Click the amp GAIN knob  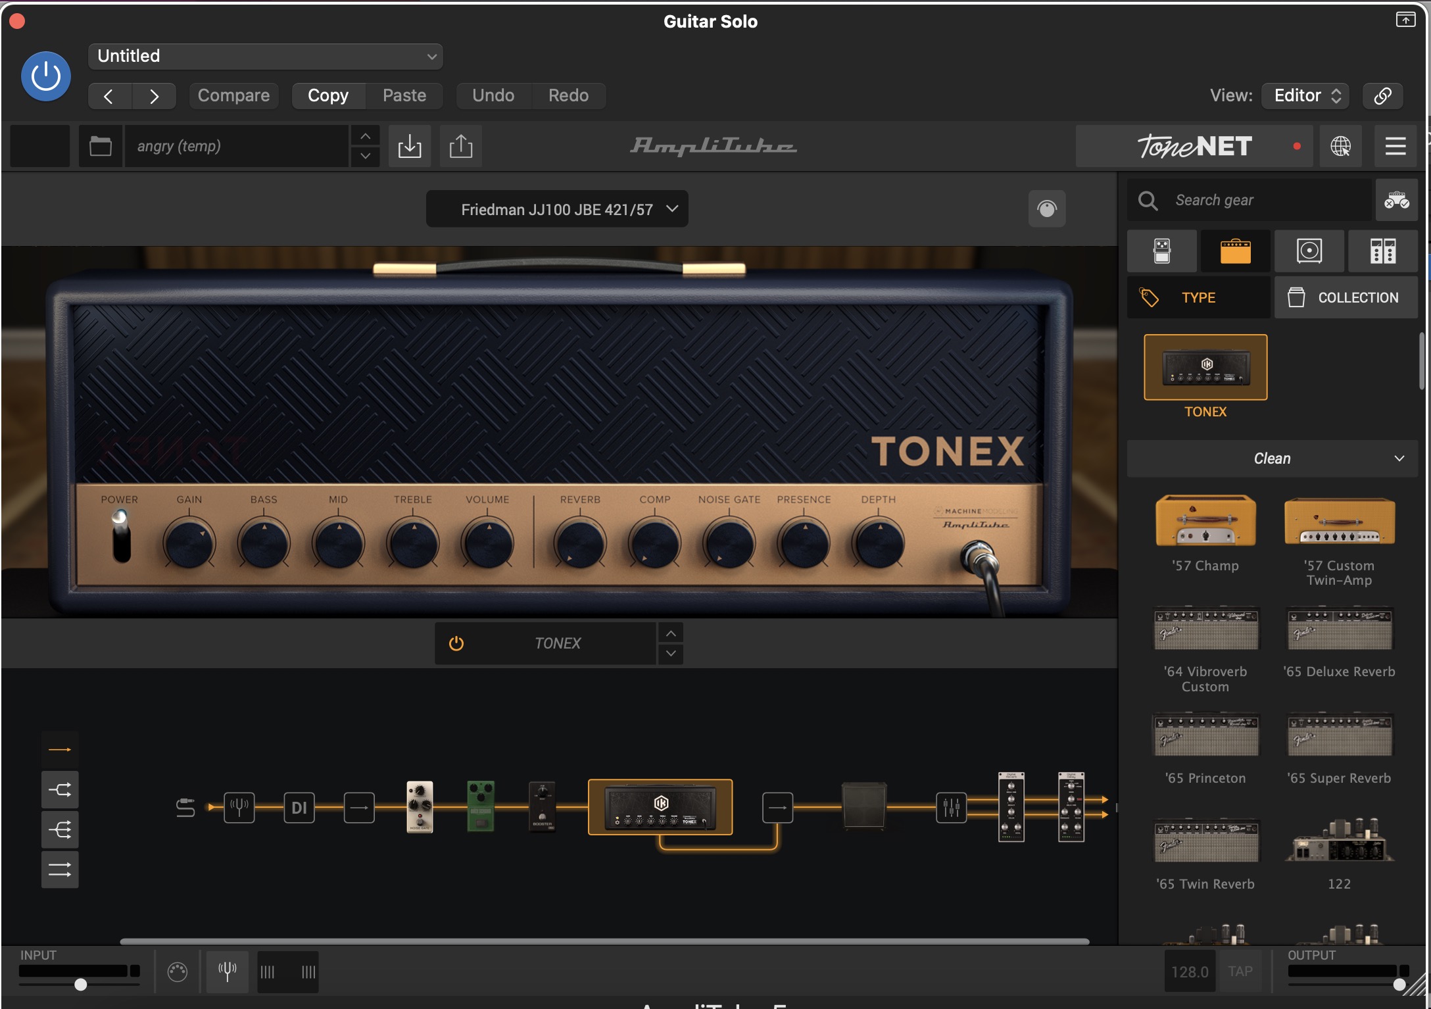point(189,543)
